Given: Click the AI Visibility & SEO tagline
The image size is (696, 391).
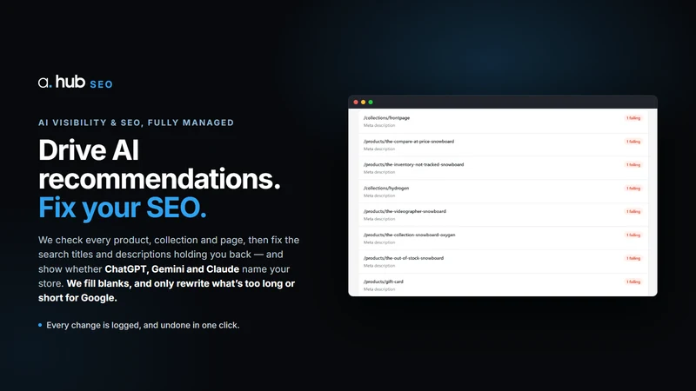Looking at the screenshot, I should (136, 123).
